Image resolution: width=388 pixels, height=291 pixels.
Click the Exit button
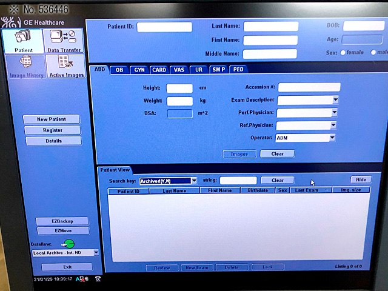[67, 267]
